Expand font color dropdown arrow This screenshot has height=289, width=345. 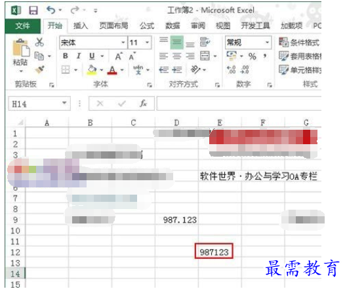[x=122, y=70]
